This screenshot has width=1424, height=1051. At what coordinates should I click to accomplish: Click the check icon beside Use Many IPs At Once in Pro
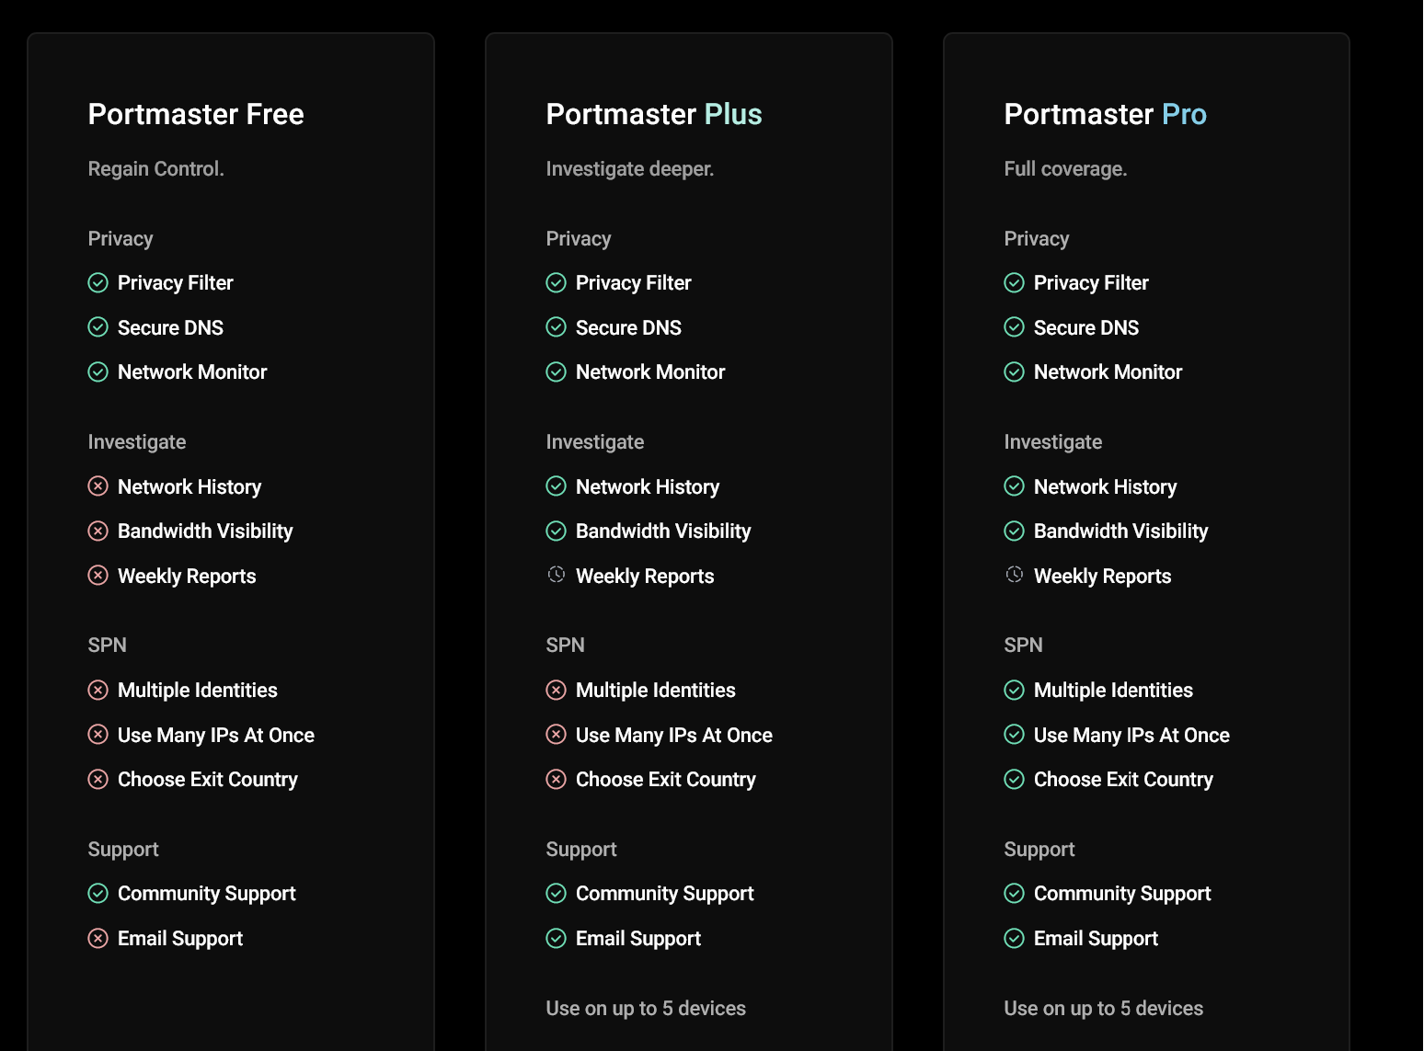pos(1014,735)
